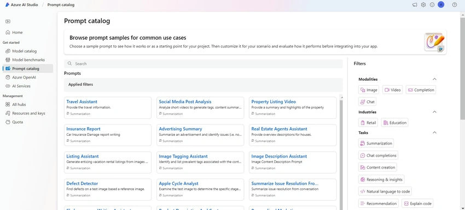
Task: Click the Azure OpenAI icon
Action: (8, 77)
